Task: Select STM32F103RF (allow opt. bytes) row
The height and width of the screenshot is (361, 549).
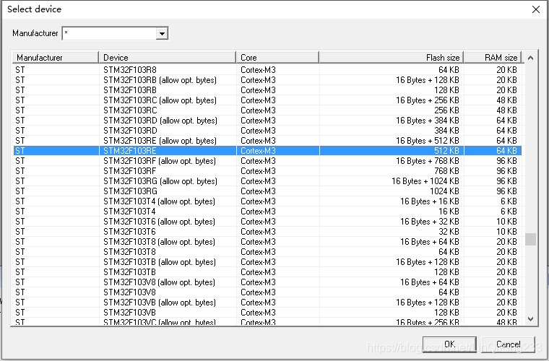Action: coord(267,161)
